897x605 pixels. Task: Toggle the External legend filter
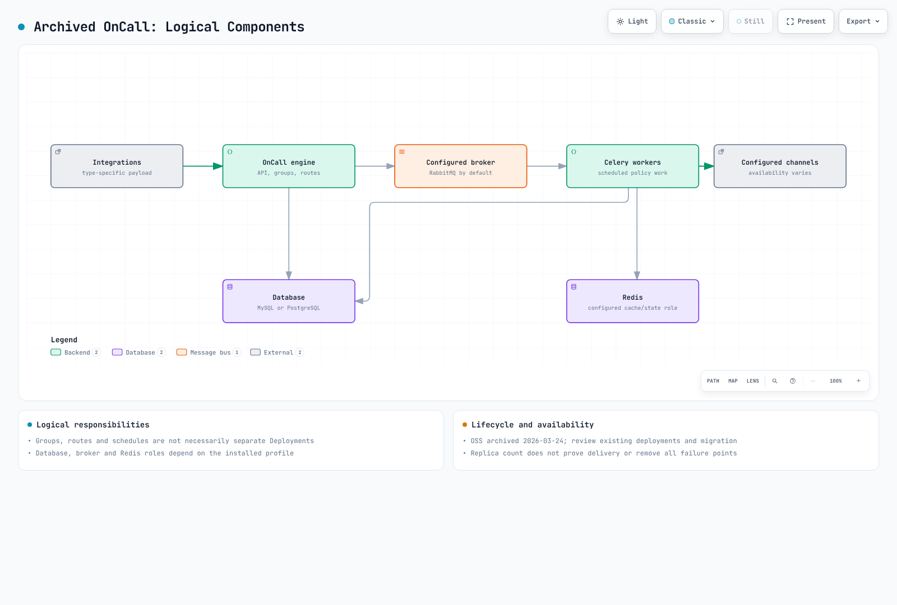click(277, 352)
